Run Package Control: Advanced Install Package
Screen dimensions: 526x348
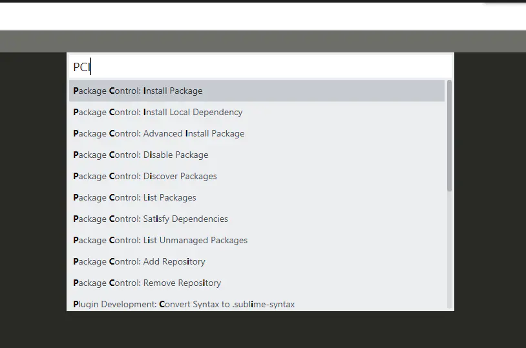(257, 133)
